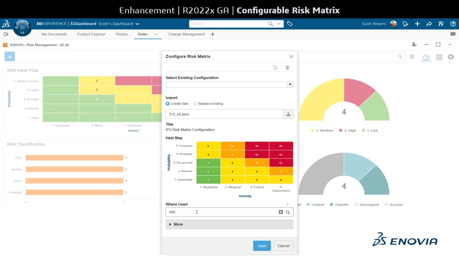Switch to list view icon
Screen dimensions: 459x258
(439, 57)
